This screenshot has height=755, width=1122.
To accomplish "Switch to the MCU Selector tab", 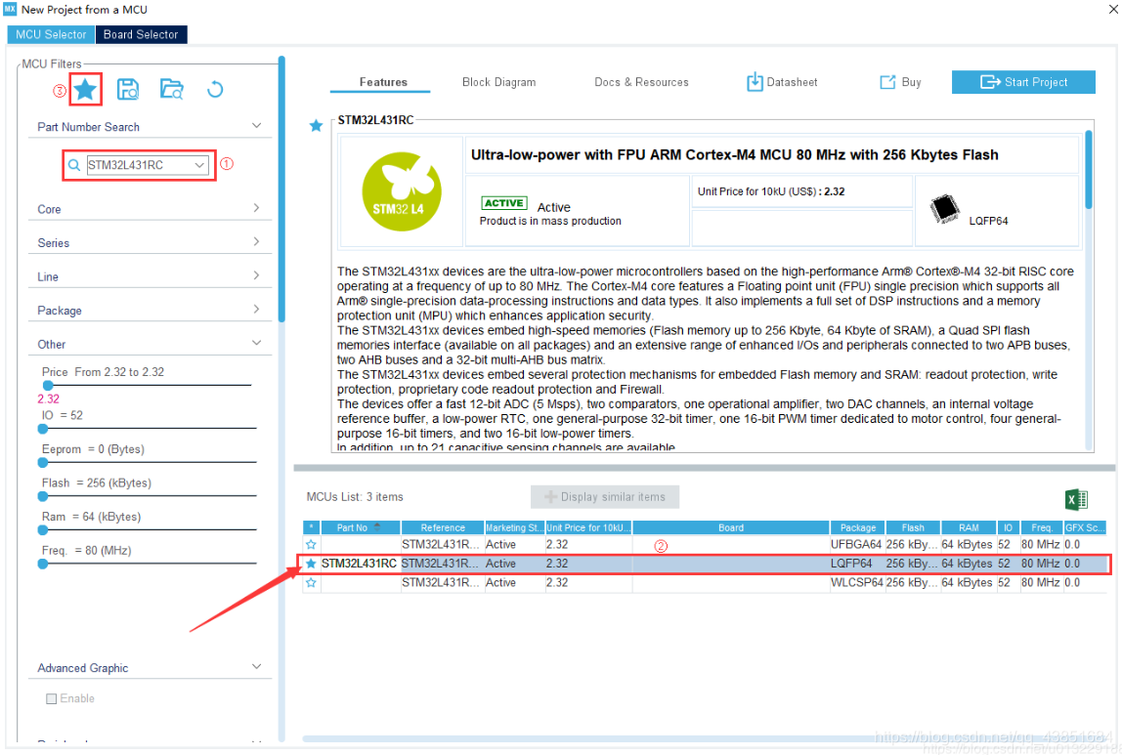I will [51, 34].
